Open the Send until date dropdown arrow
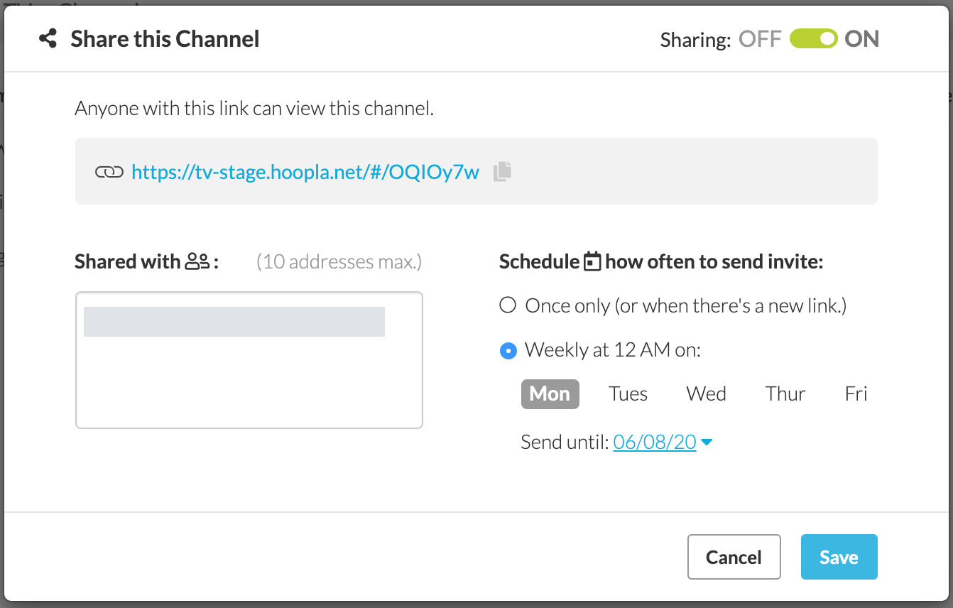 707,443
